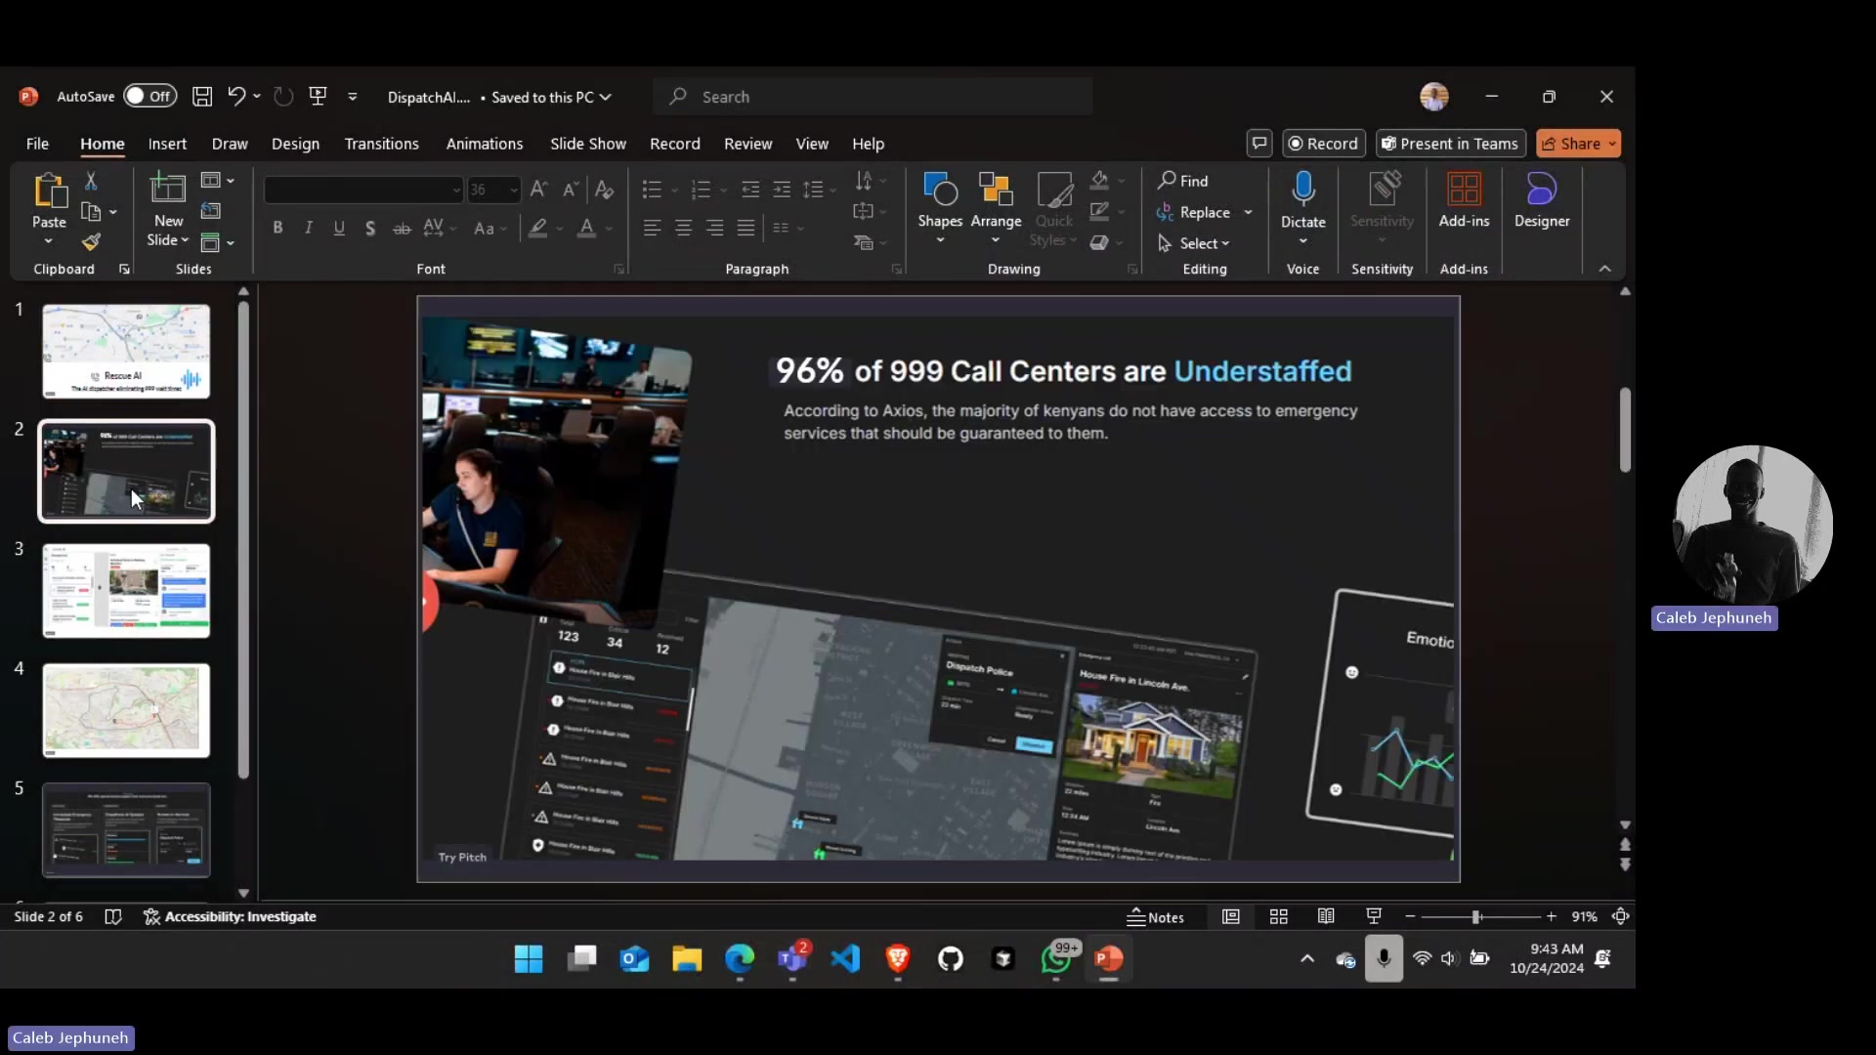This screenshot has width=1876, height=1055.
Task: Click the zoom slider handle
Action: [1476, 916]
